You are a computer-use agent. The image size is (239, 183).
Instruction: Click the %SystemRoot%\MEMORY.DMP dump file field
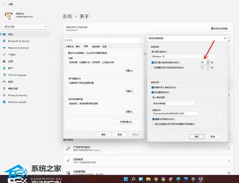(175, 114)
